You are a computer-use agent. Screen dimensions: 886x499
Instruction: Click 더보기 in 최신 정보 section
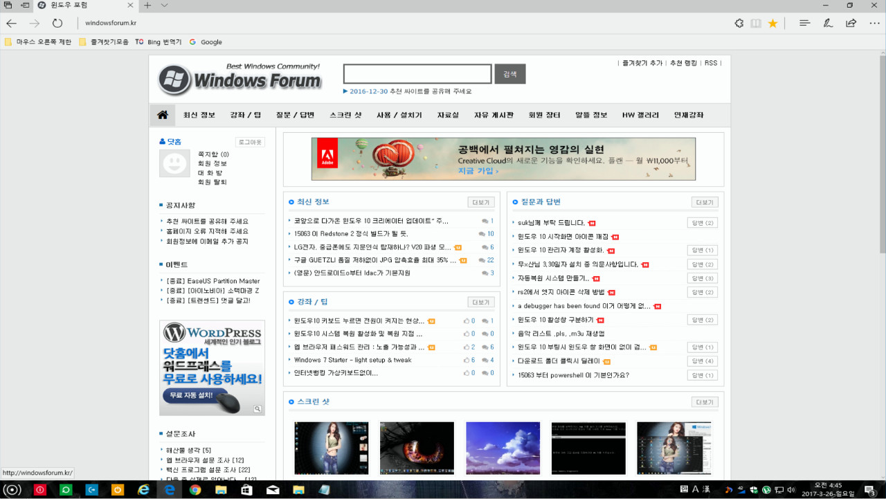(481, 202)
